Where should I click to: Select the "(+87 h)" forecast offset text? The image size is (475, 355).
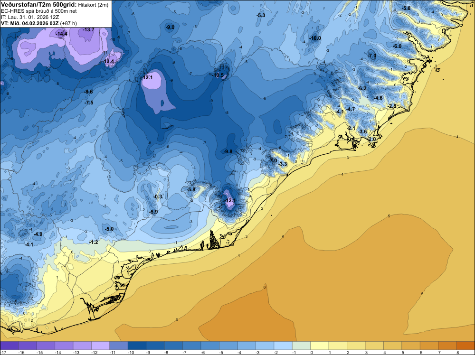click(68, 23)
